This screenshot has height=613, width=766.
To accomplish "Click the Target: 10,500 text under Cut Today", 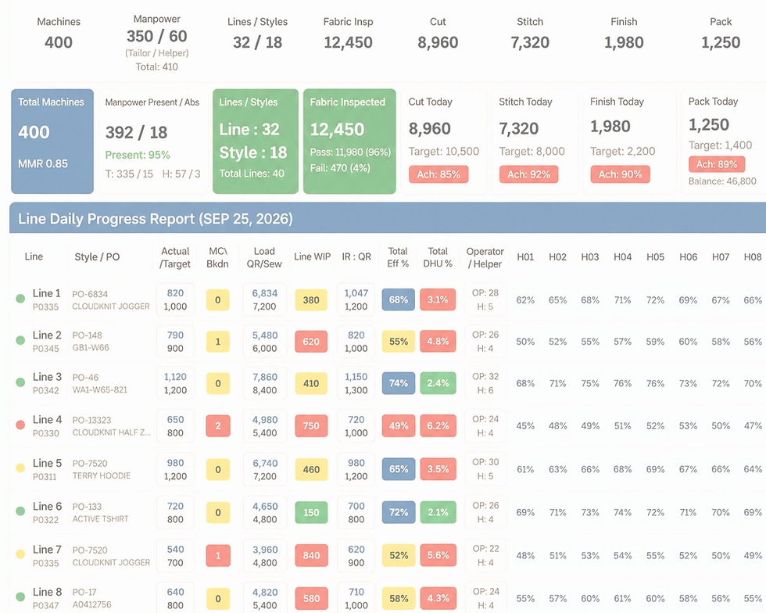I will [444, 152].
